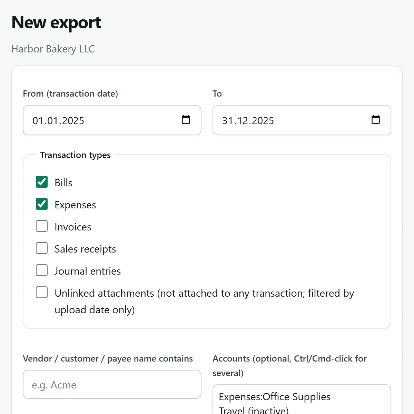Image resolution: width=414 pixels, height=414 pixels.
Task: Open the From date calendar picker icon
Action: (x=186, y=120)
